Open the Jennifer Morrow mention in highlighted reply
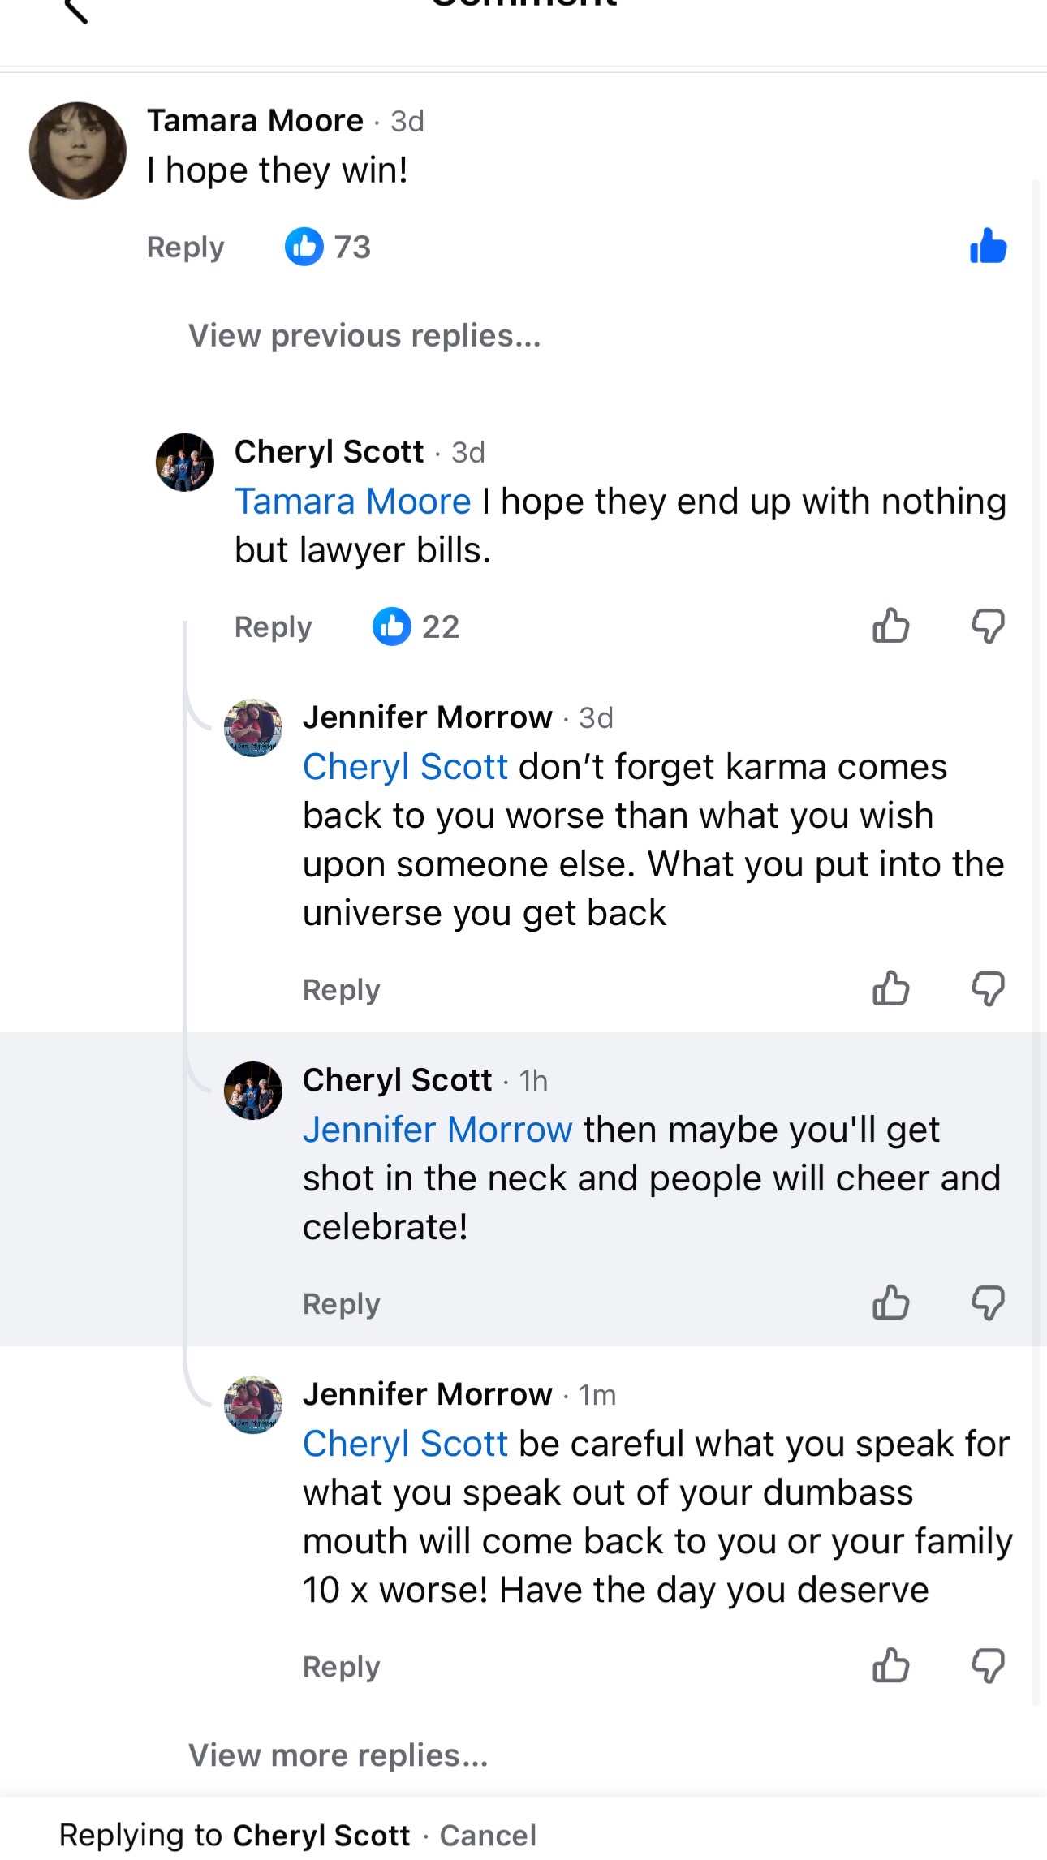The width and height of the screenshot is (1047, 1860). click(x=437, y=1129)
